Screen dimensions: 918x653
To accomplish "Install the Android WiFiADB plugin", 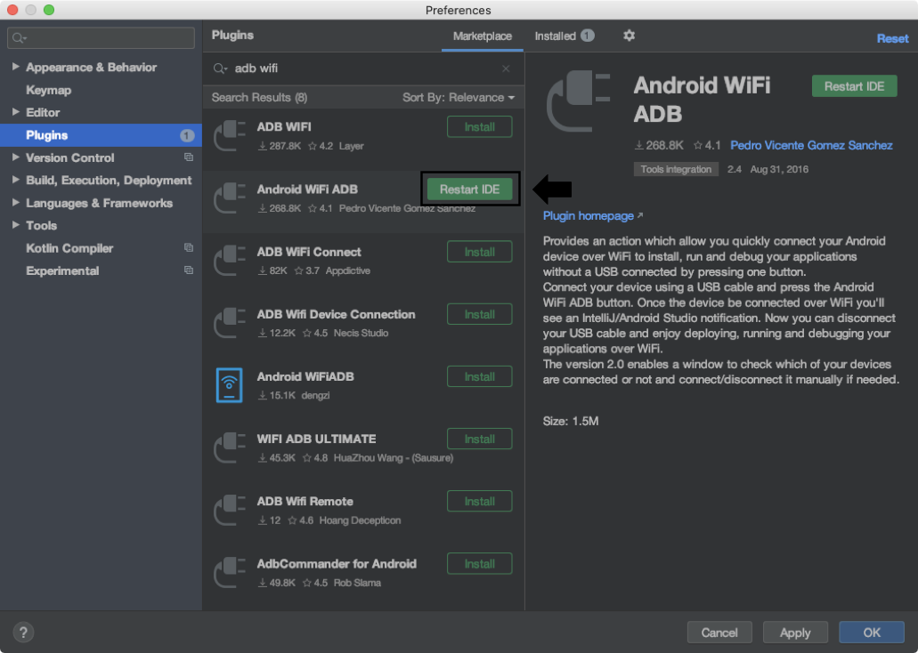I will pyautogui.click(x=480, y=377).
